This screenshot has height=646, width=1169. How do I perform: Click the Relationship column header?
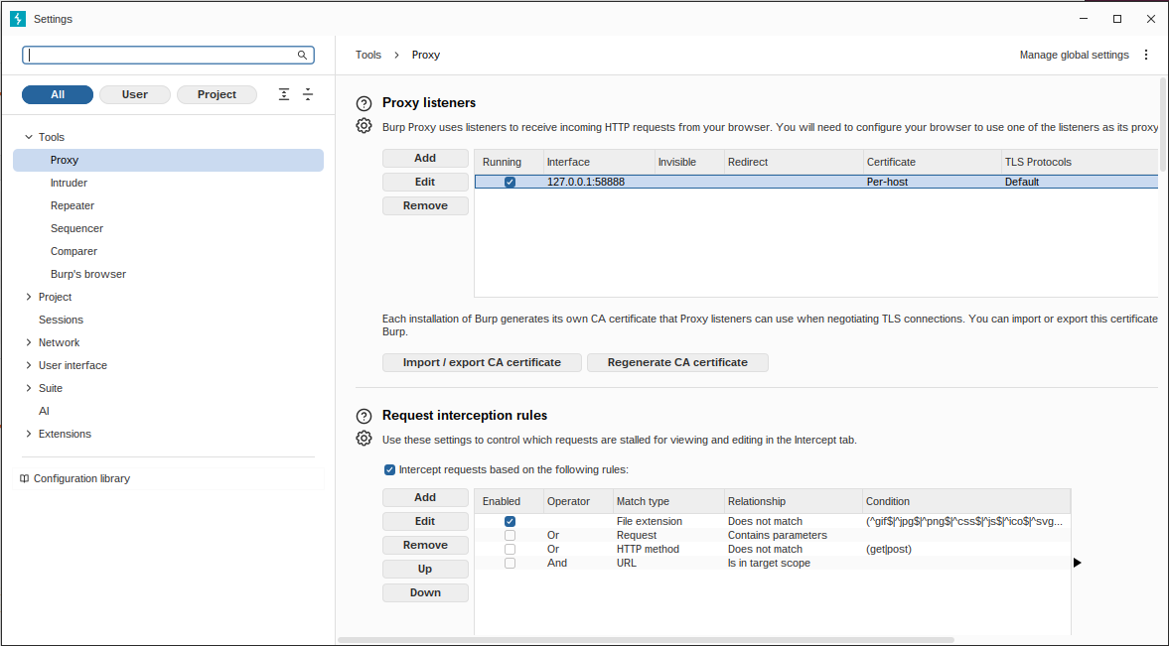coord(794,501)
